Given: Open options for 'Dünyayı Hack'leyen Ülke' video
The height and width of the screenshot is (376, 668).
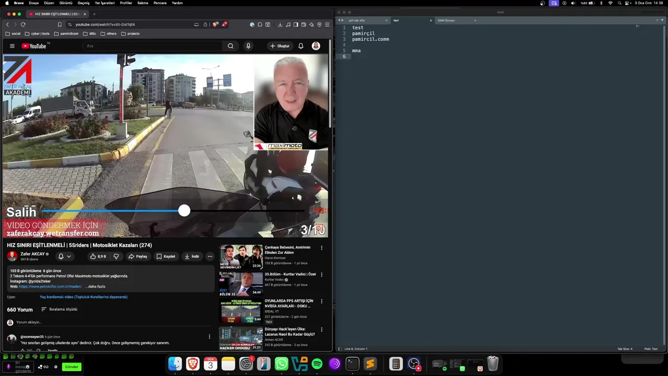Looking at the screenshot, I should pos(321,330).
